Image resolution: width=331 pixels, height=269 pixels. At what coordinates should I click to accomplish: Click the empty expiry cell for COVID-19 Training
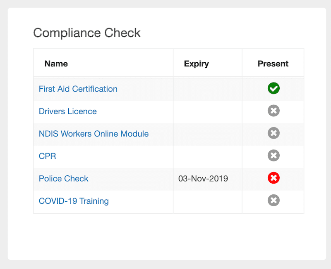pos(208,202)
